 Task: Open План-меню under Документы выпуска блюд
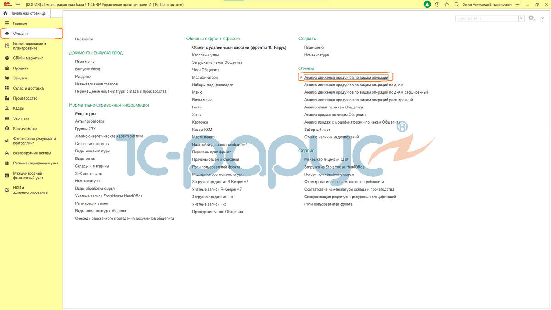[x=85, y=62]
